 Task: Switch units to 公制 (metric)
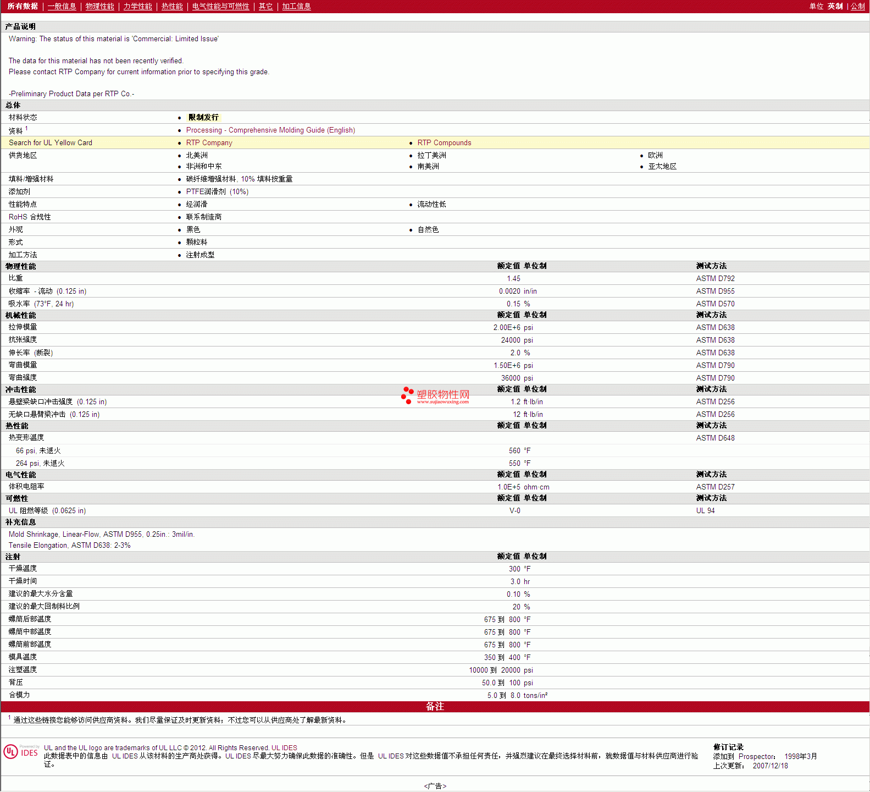point(857,7)
